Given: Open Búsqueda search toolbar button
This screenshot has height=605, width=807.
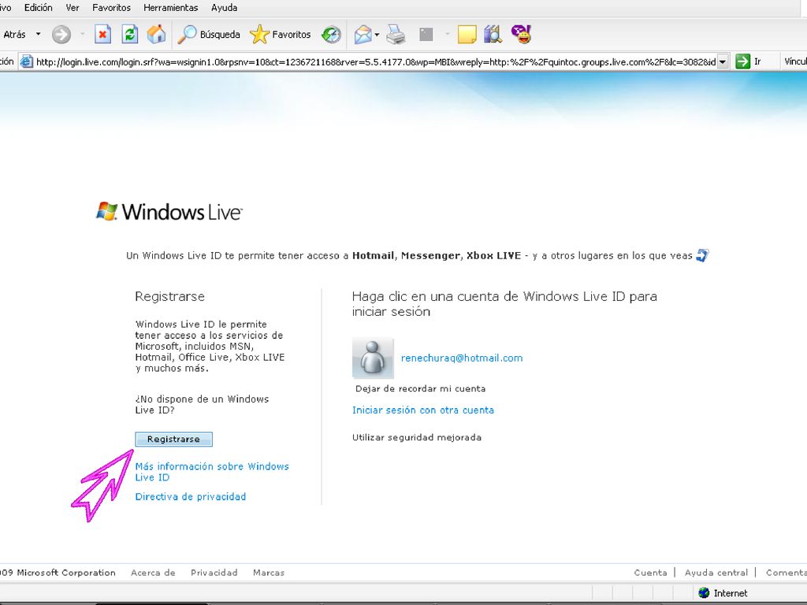Looking at the screenshot, I should 209,35.
